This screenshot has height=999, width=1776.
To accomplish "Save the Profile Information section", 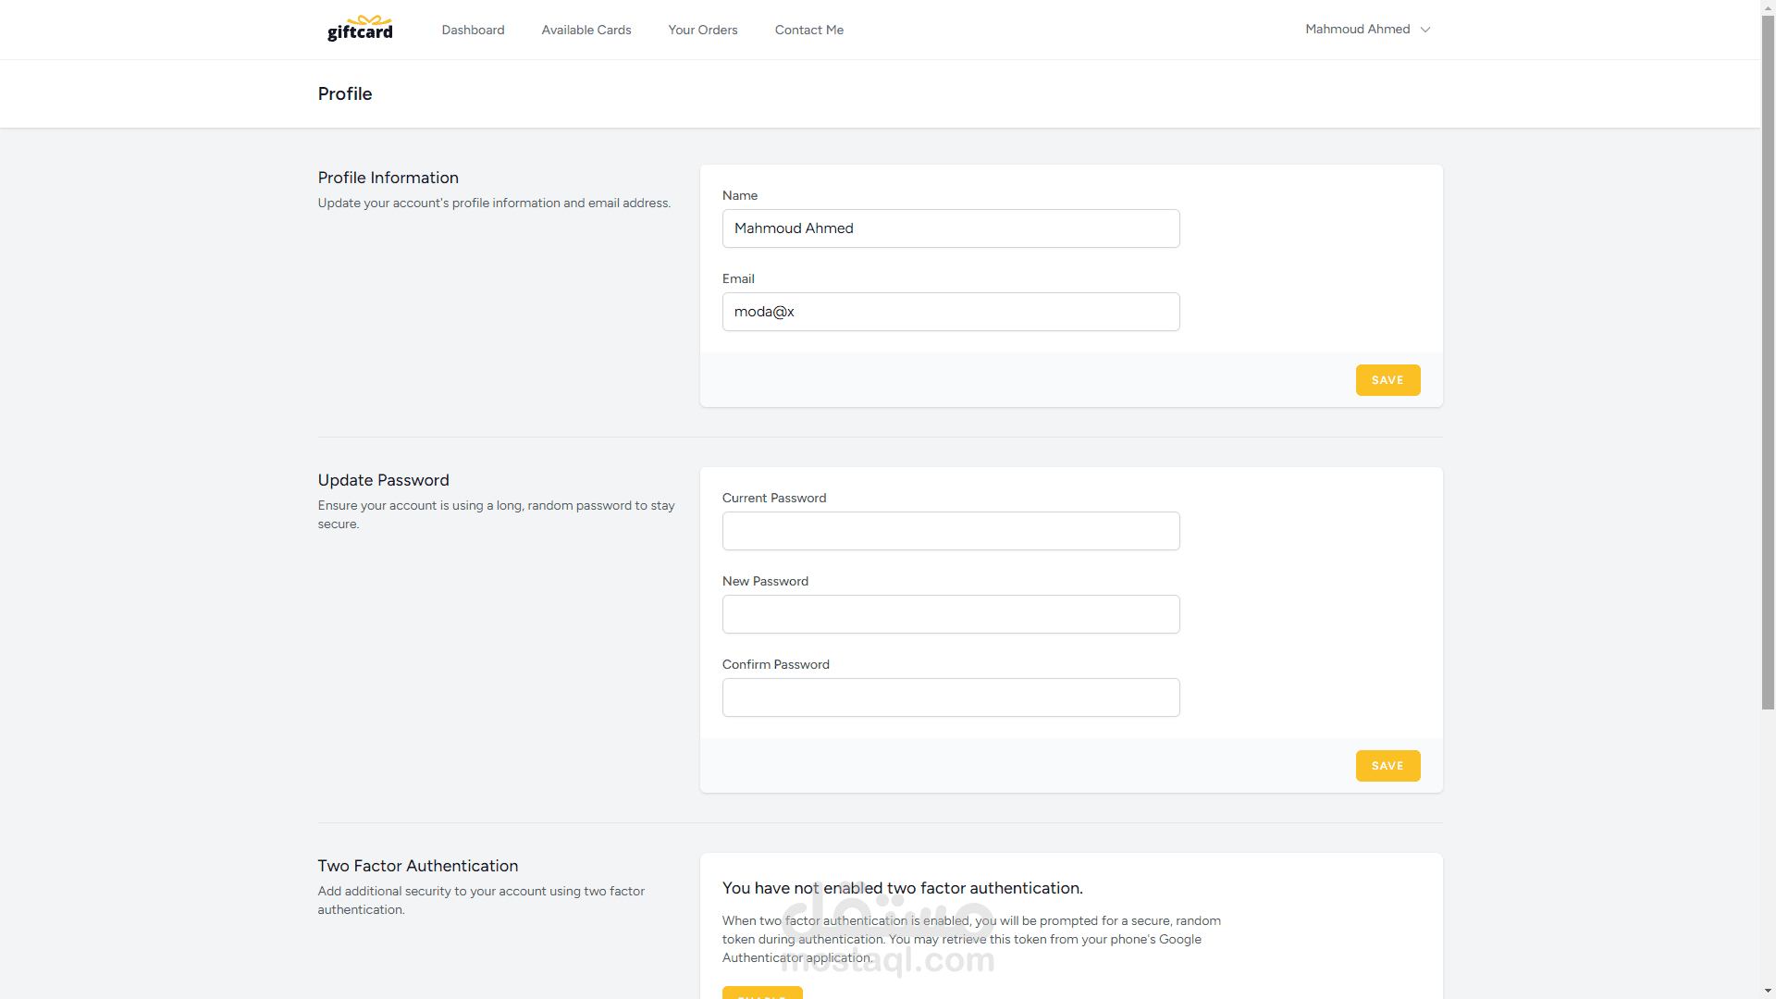I will click(x=1387, y=380).
